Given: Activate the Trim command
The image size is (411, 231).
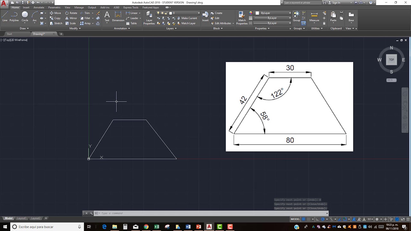Looking at the screenshot, I should tap(85, 13).
